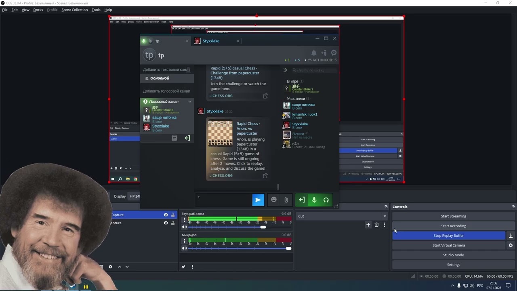Open the Tools menu
The image size is (517, 291).
pyautogui.click(x=96, y=10)
